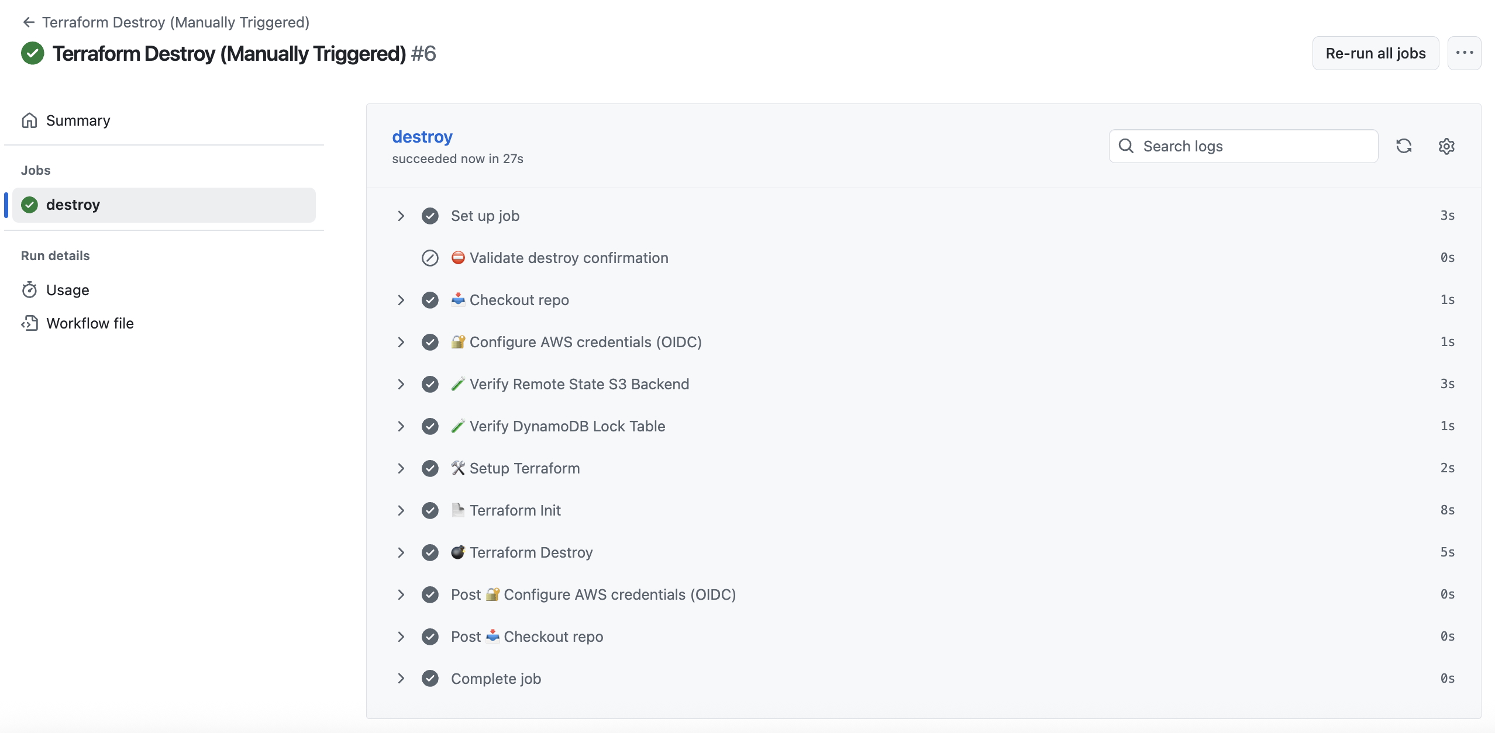The width and height of the screenshot is (1495, 733).
Task: Open the three-dot more options menu
Action: pos(1464,53)
